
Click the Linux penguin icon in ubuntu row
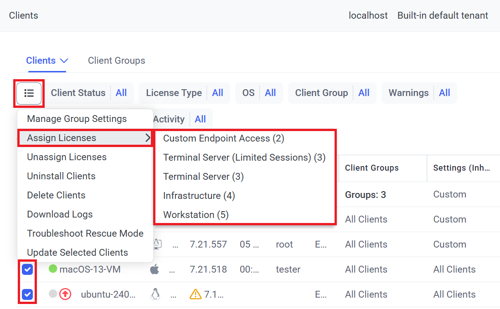coord(155,294)
